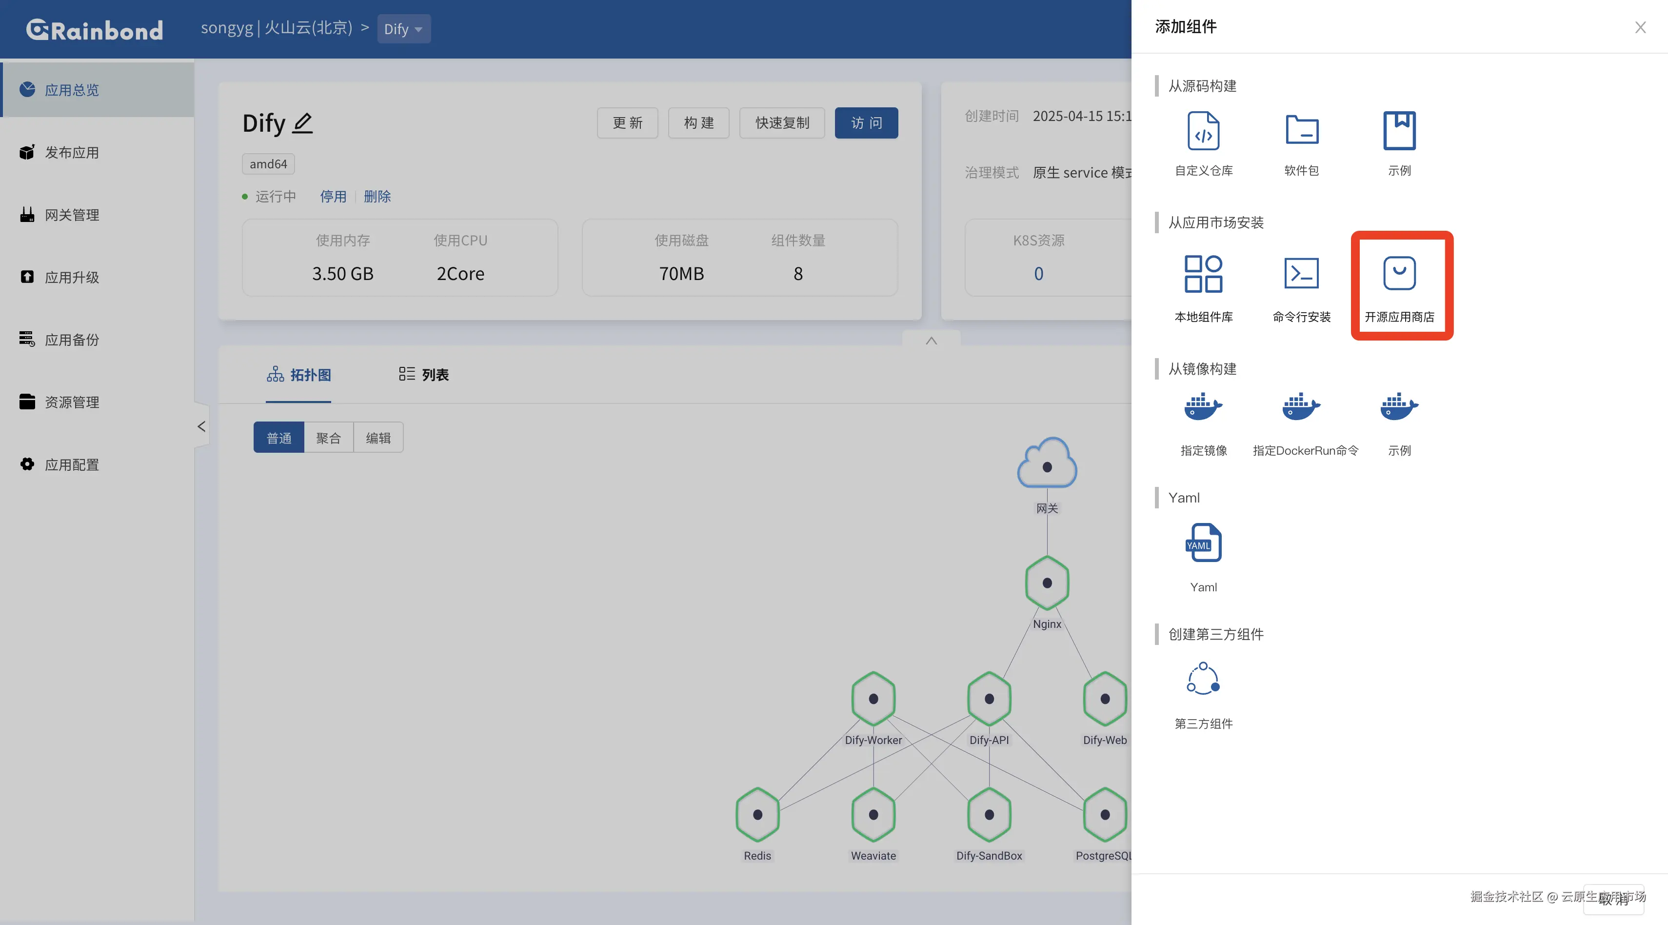Collapse the app info card with up chevron
The width and height of the screenshot is (1668, 925).
931,341
